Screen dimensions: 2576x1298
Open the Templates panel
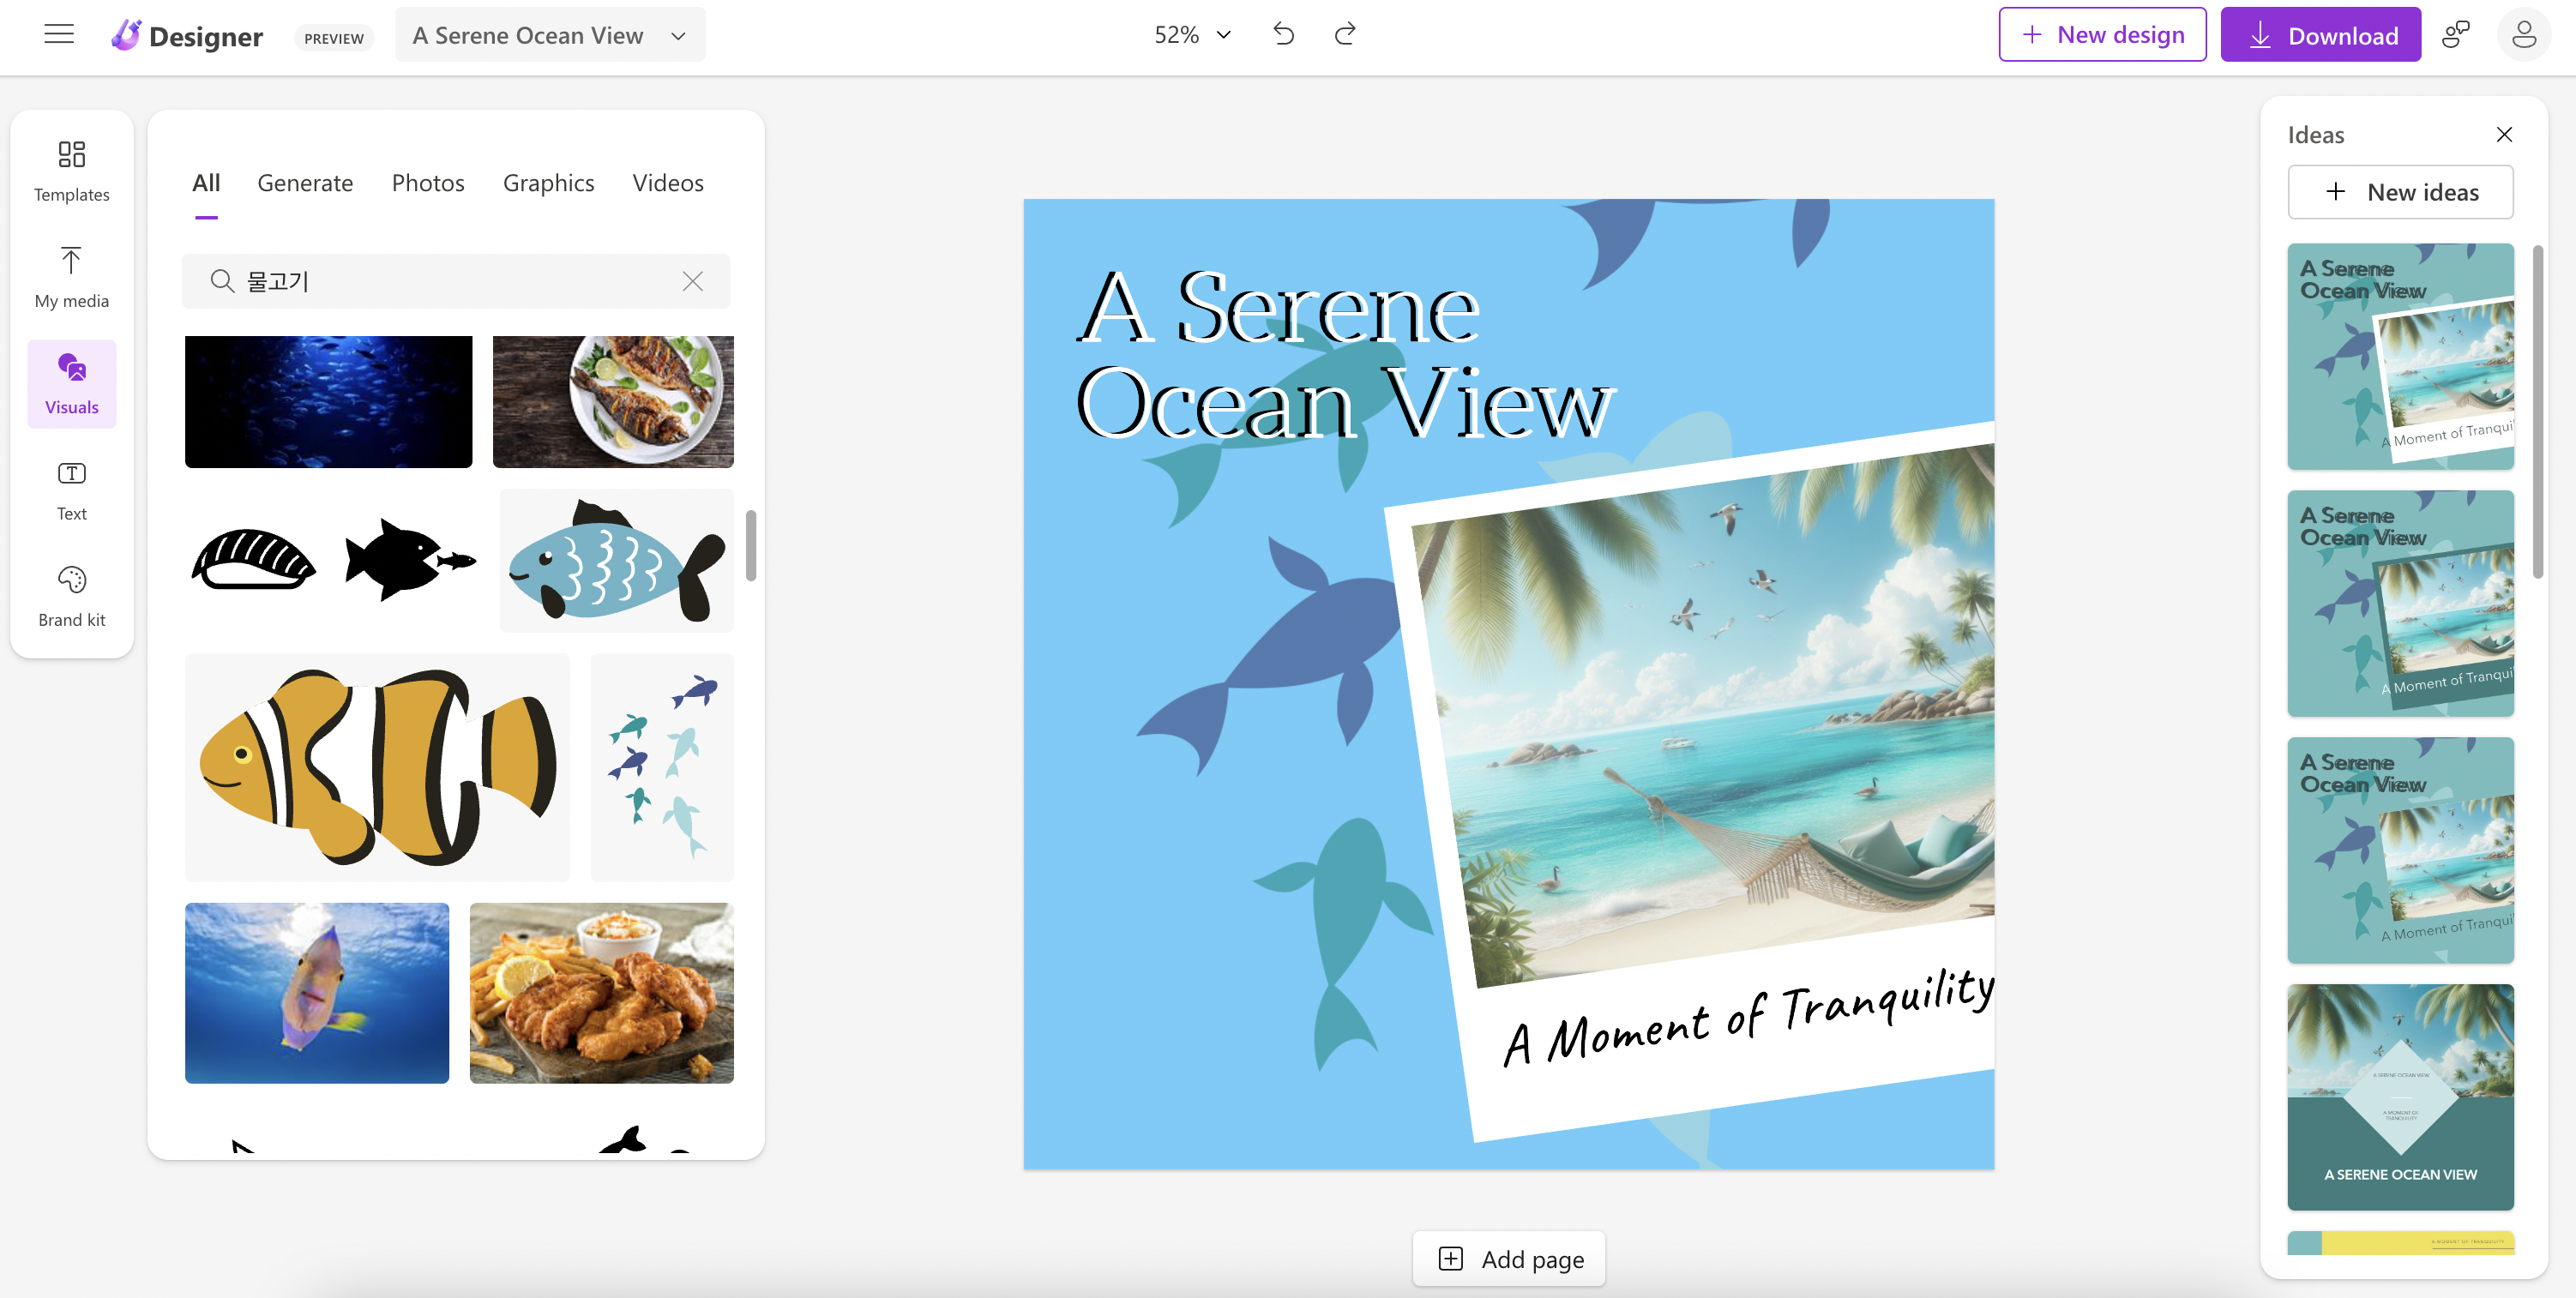tap(71, 171)
